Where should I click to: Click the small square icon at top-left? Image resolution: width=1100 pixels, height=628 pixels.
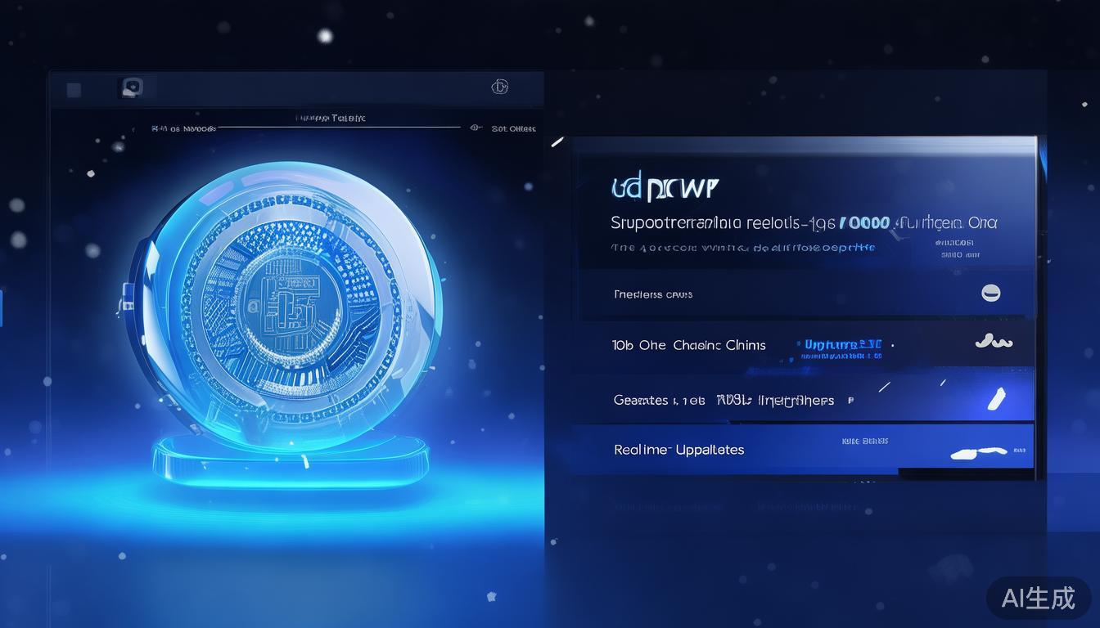click(74, 90)
